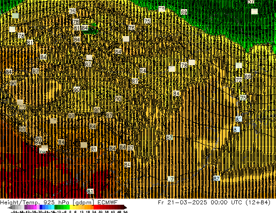Click the "57" height value on the map
The height and width of the screenshot is (213, 276).
[x=251, y=1]
